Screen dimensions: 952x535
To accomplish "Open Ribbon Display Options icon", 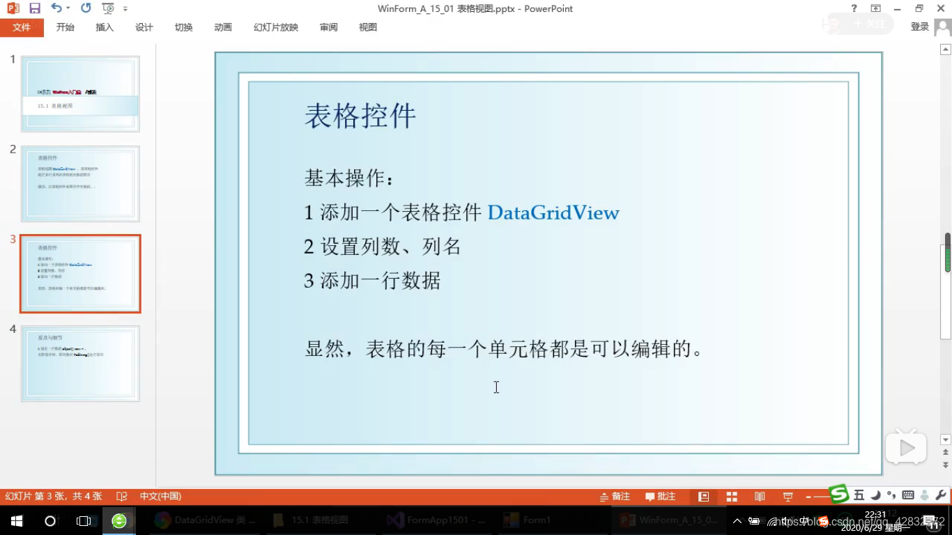I will coord(876,8).
